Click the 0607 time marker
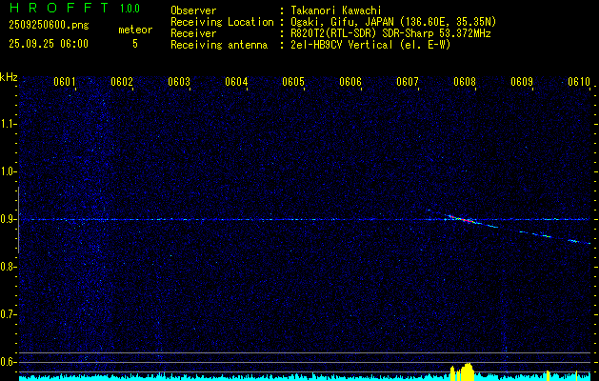599x381 pixels. [408, 82]
